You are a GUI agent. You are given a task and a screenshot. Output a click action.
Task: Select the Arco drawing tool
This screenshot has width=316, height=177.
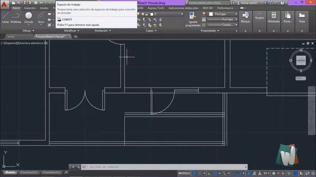point(41,18)
